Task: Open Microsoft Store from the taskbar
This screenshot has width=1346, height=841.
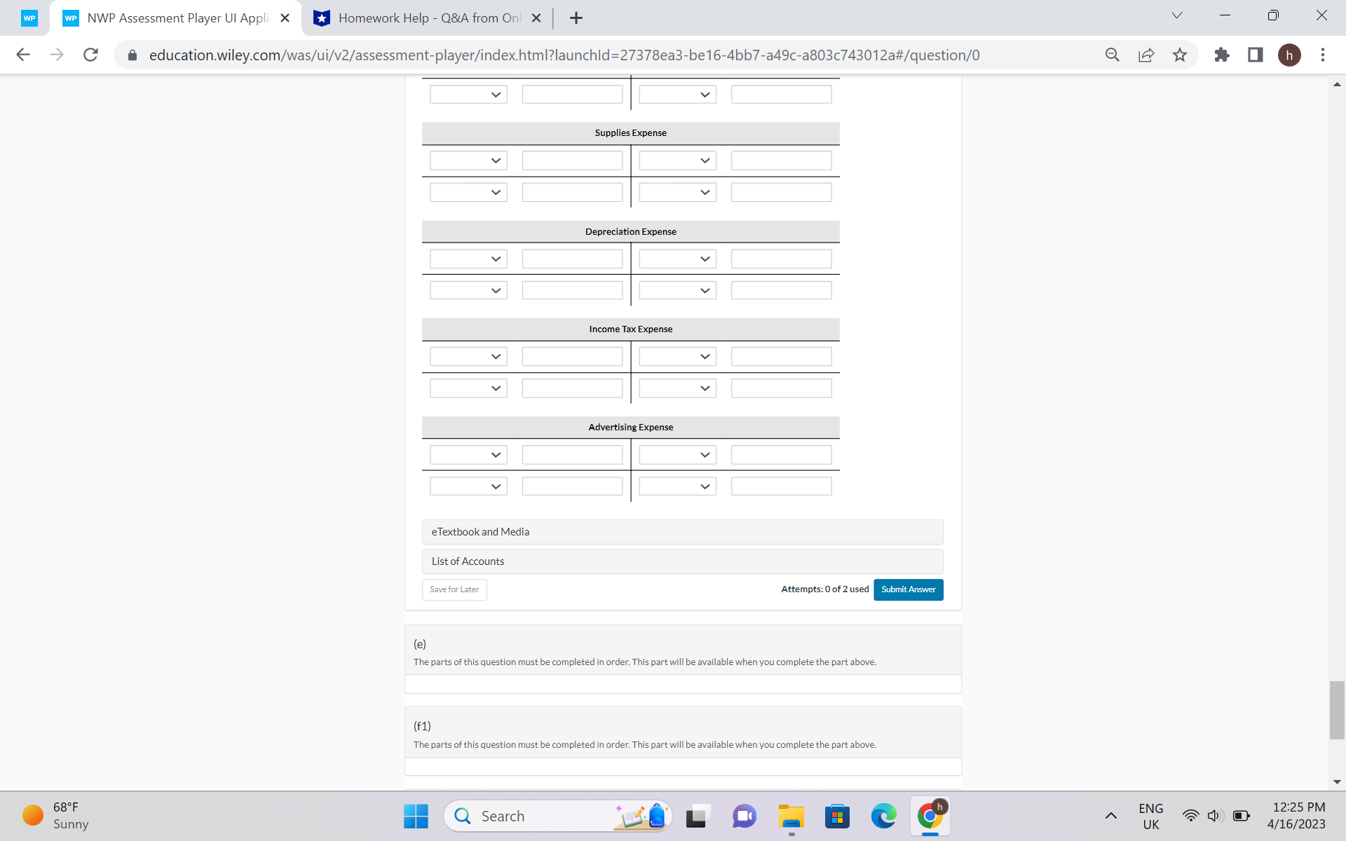Action: [x=837, y=816]
